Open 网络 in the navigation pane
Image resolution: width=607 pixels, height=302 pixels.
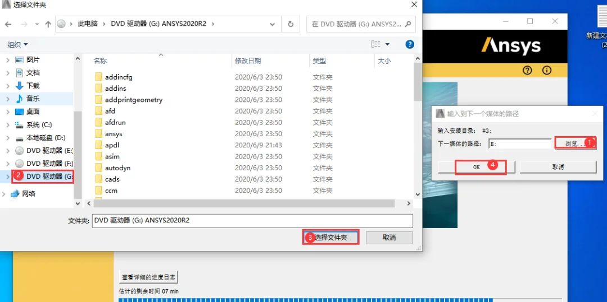28,194
